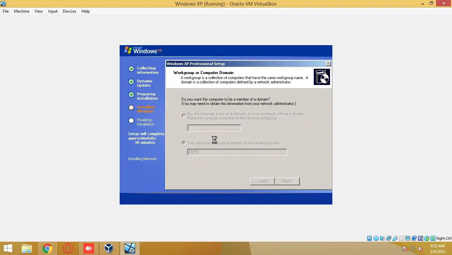
Task: Click the virtualization CPU status icon
Action: [420, 238]
